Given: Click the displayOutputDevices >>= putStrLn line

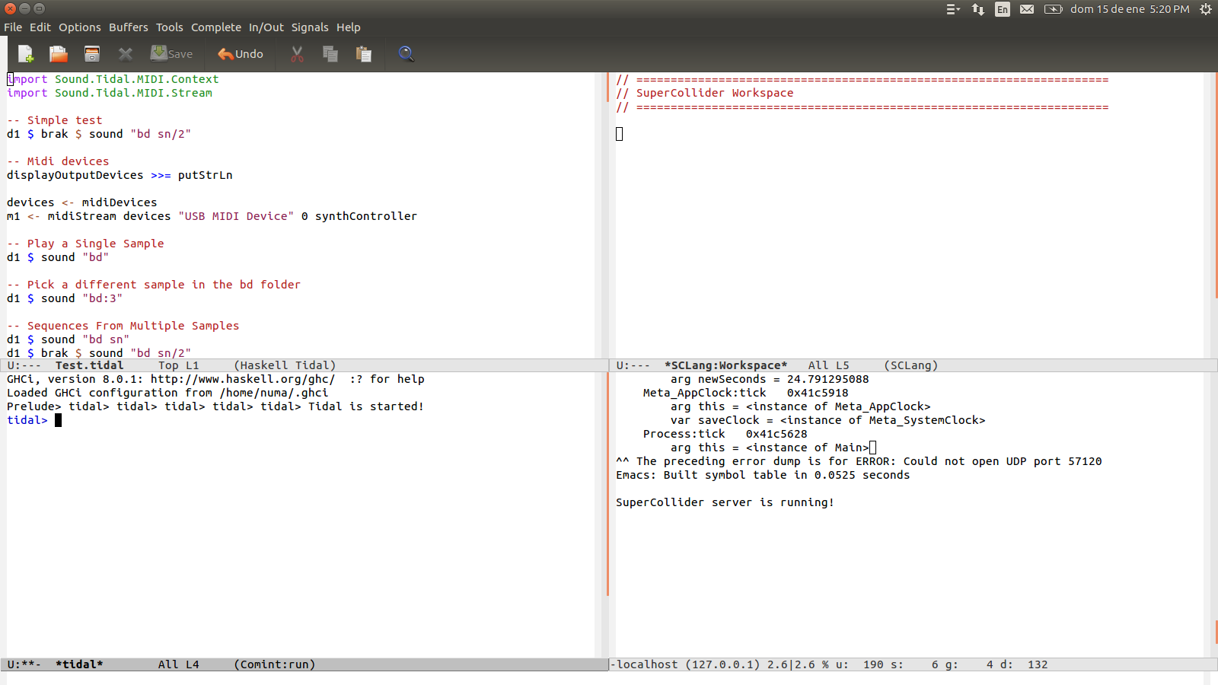Looking at the screenshot, I should point(120,175).
